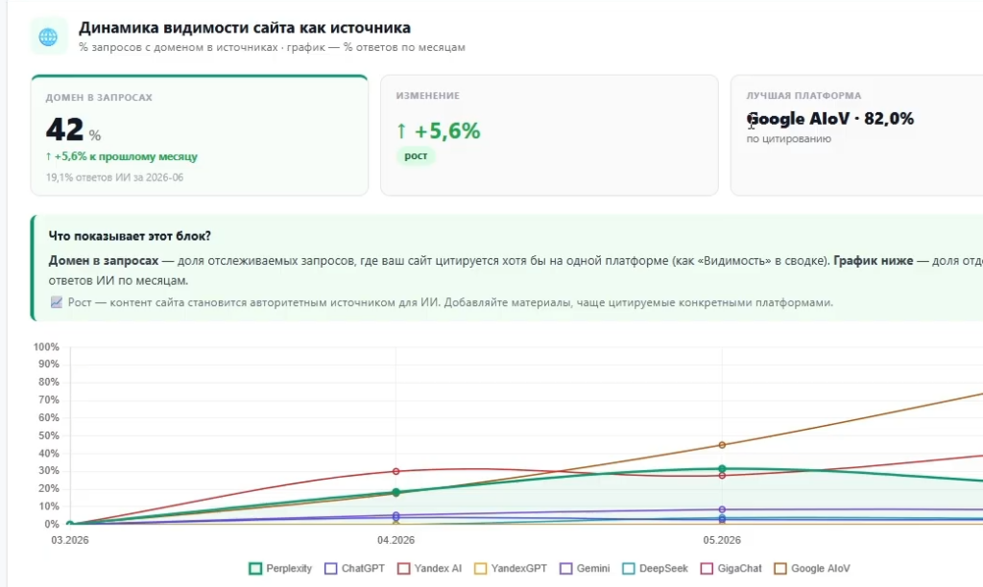Select the Изменение +5,6% card
983x587 pixels.
[549, 135]
